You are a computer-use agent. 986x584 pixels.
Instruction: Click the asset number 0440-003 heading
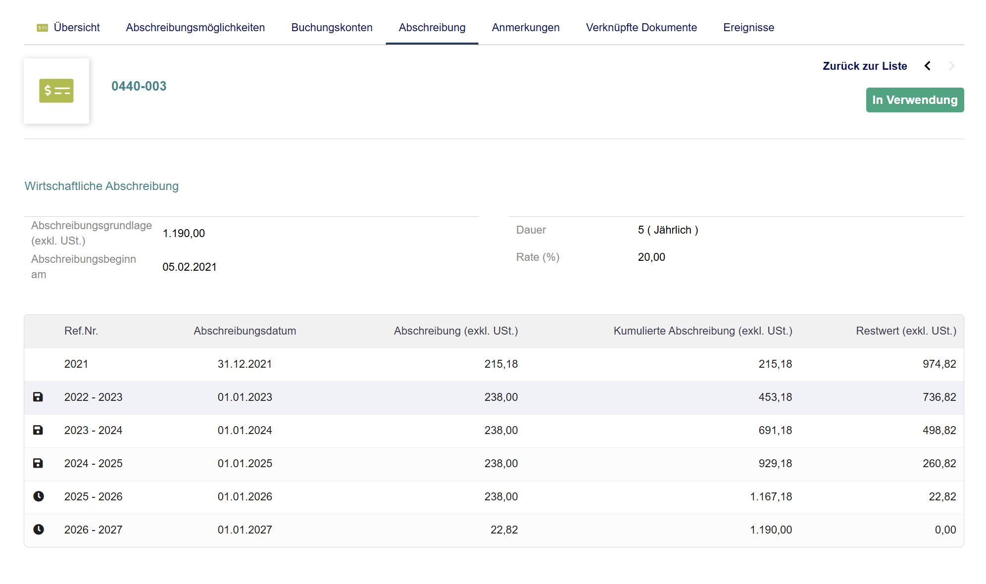pos(139,86)
